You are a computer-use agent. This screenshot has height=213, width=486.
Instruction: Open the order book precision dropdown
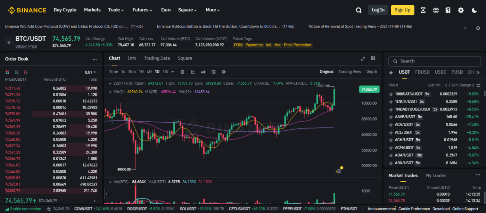tap(91, 72)
